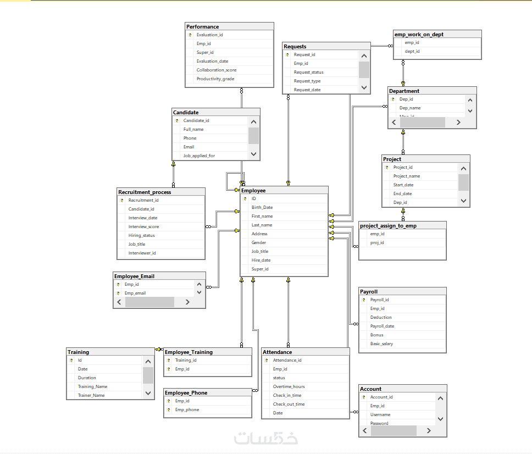Click the left arrow in Employee_Email horizontal scrollbar
Viewport: 532px width, 454px height.
click(119, 302)
